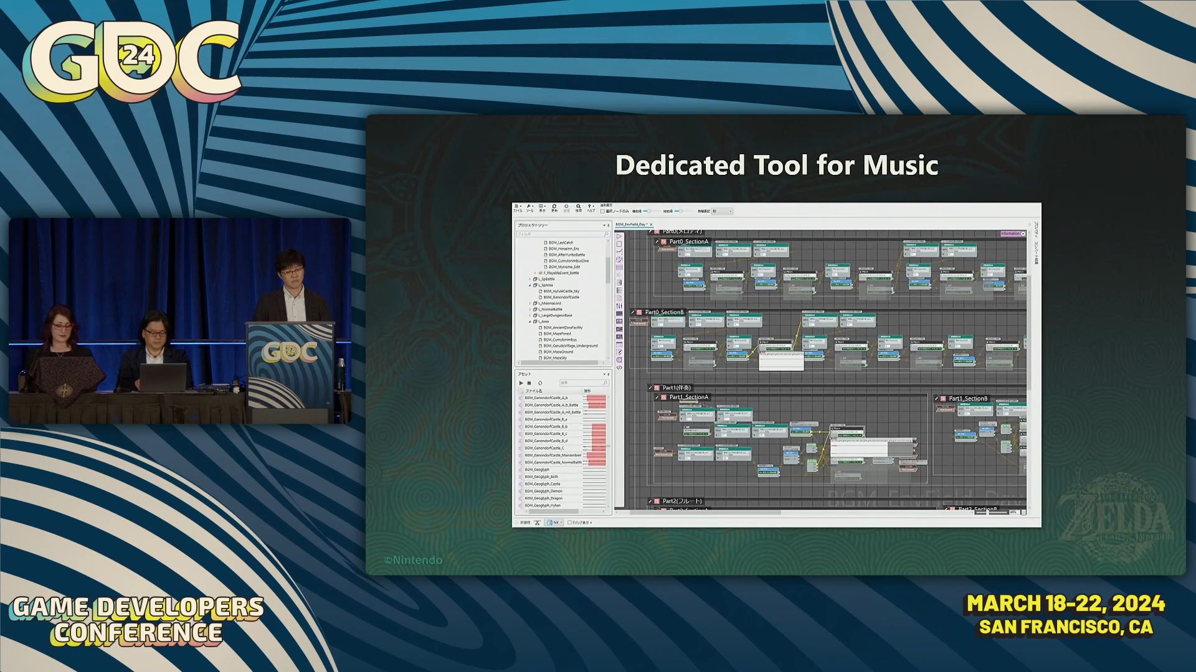
Task: Click the play button in the asset panel
Action: [x=521, y=383]
